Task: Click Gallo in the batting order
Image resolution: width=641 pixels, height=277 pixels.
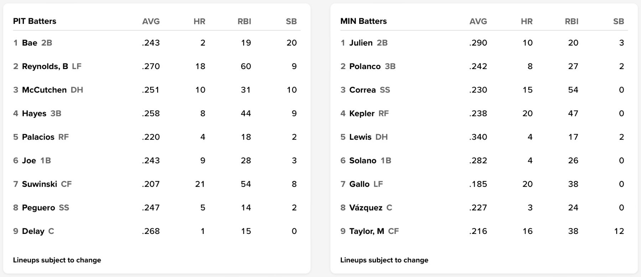Action: point(359,184)
